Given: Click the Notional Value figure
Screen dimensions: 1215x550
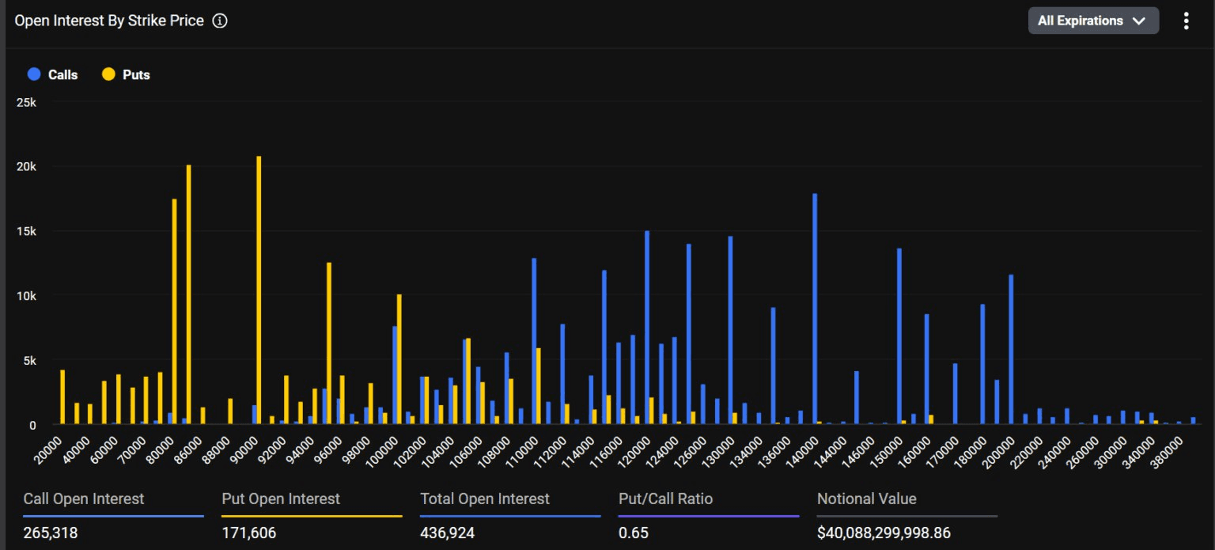Looking at the screenshot, I should tap(884, 533).
